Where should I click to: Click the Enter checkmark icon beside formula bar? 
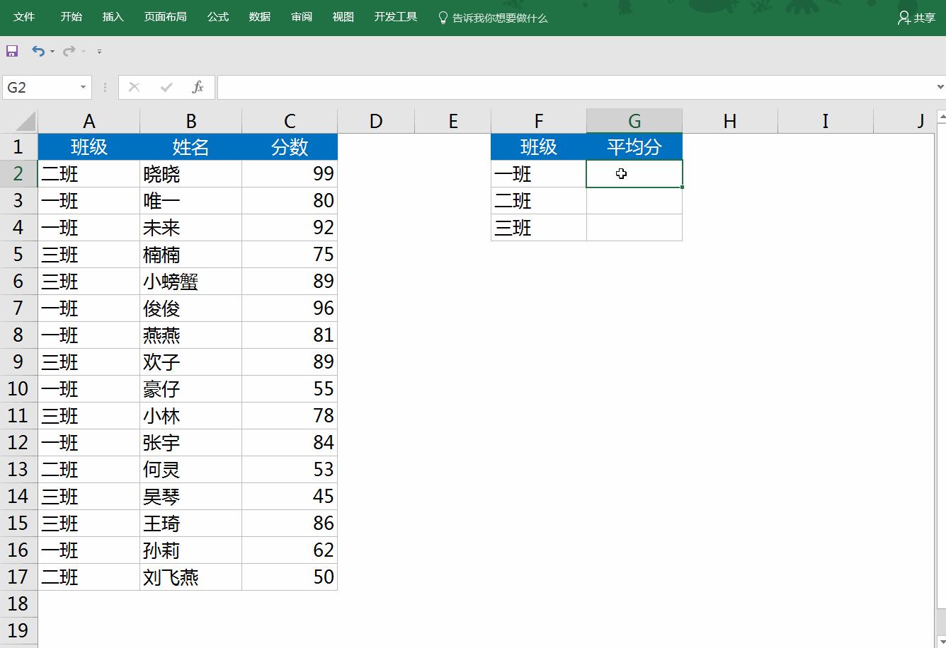pyautogui.click(x=165, y=87)
